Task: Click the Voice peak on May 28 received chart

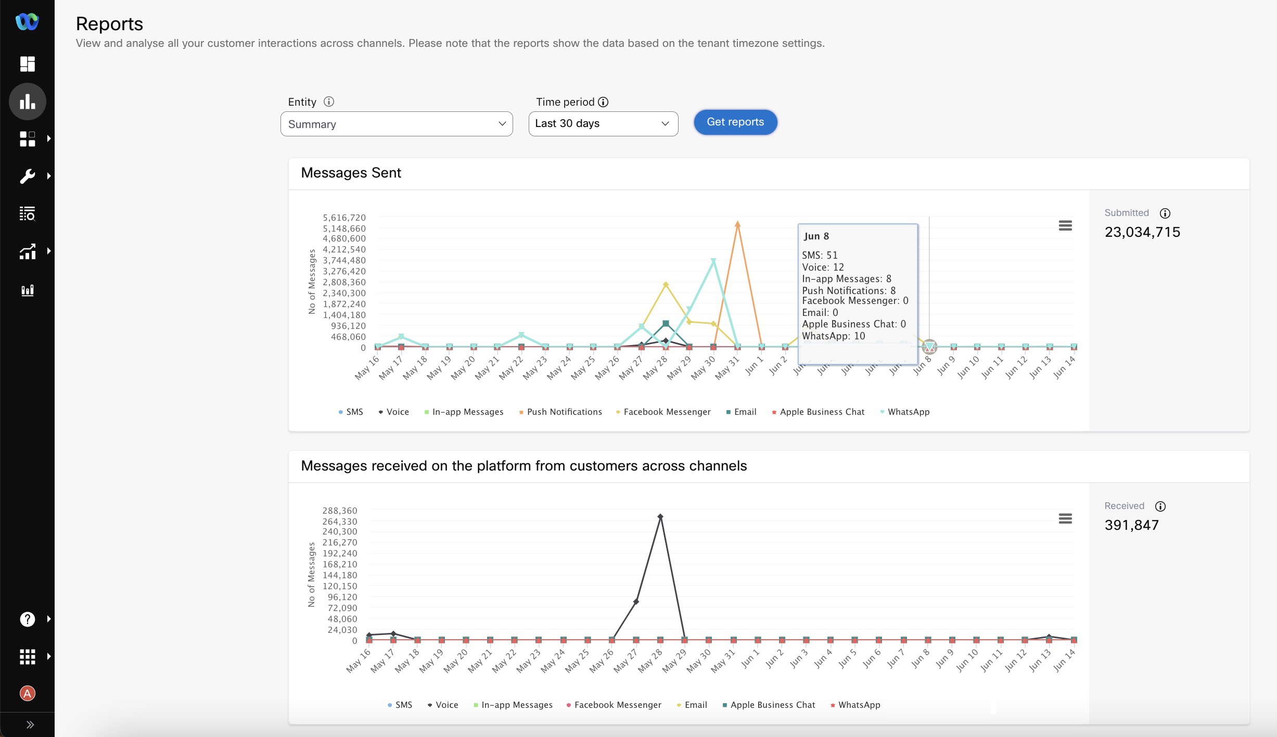Action: point(660,517)
